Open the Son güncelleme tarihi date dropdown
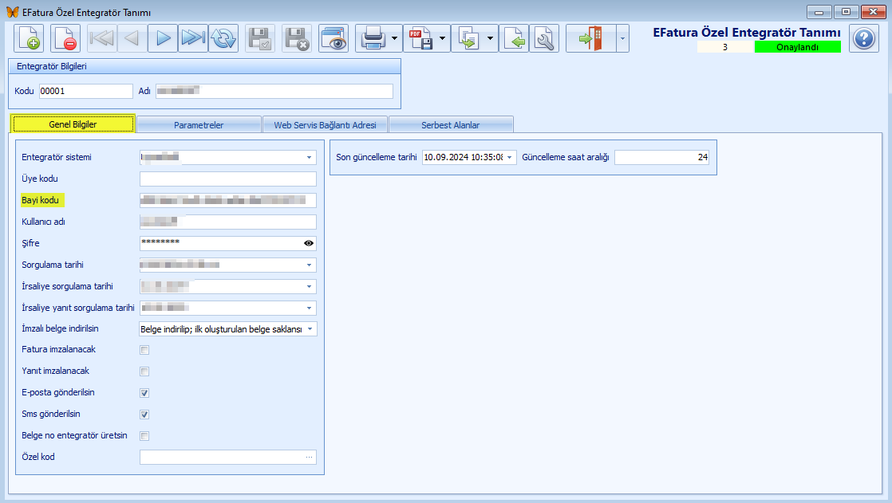The height and width of the screenshot is (503, 892). click(x=510, y=158)
